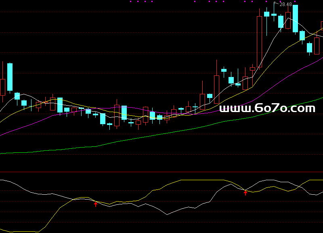Click the left red arrow signal marker

click(x=96, y=204)
